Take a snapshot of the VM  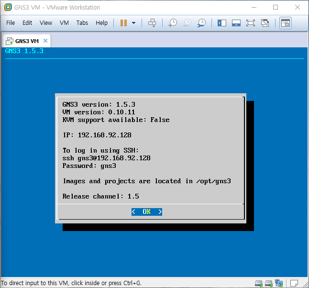(x=173, y=23)
